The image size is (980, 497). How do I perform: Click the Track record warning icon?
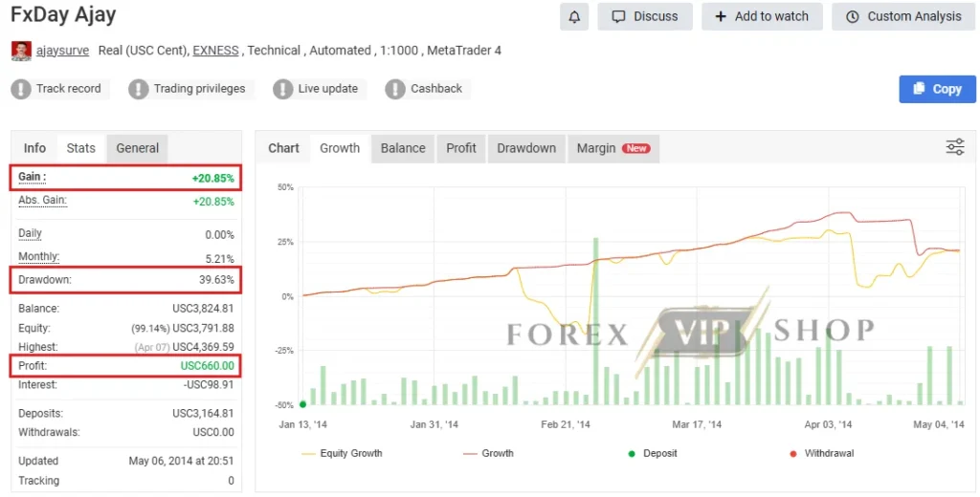[21, 89]
